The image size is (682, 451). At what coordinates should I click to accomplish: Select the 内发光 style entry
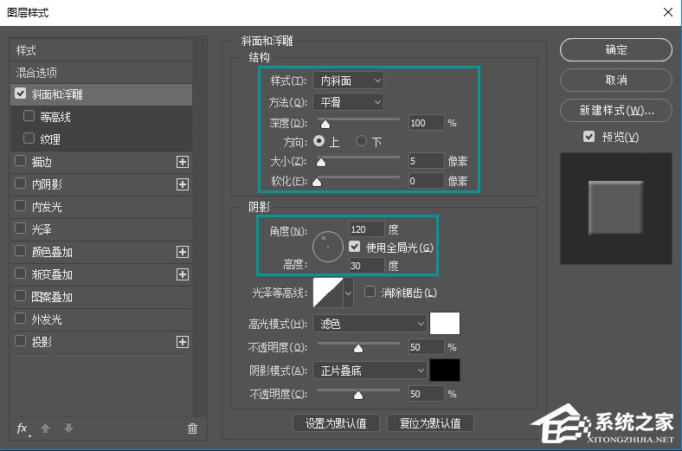tap(101, 207)
